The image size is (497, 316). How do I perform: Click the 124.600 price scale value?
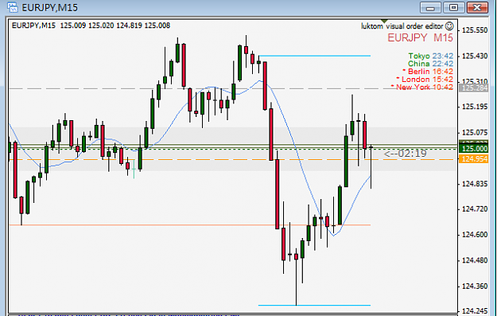coord(475,235)
